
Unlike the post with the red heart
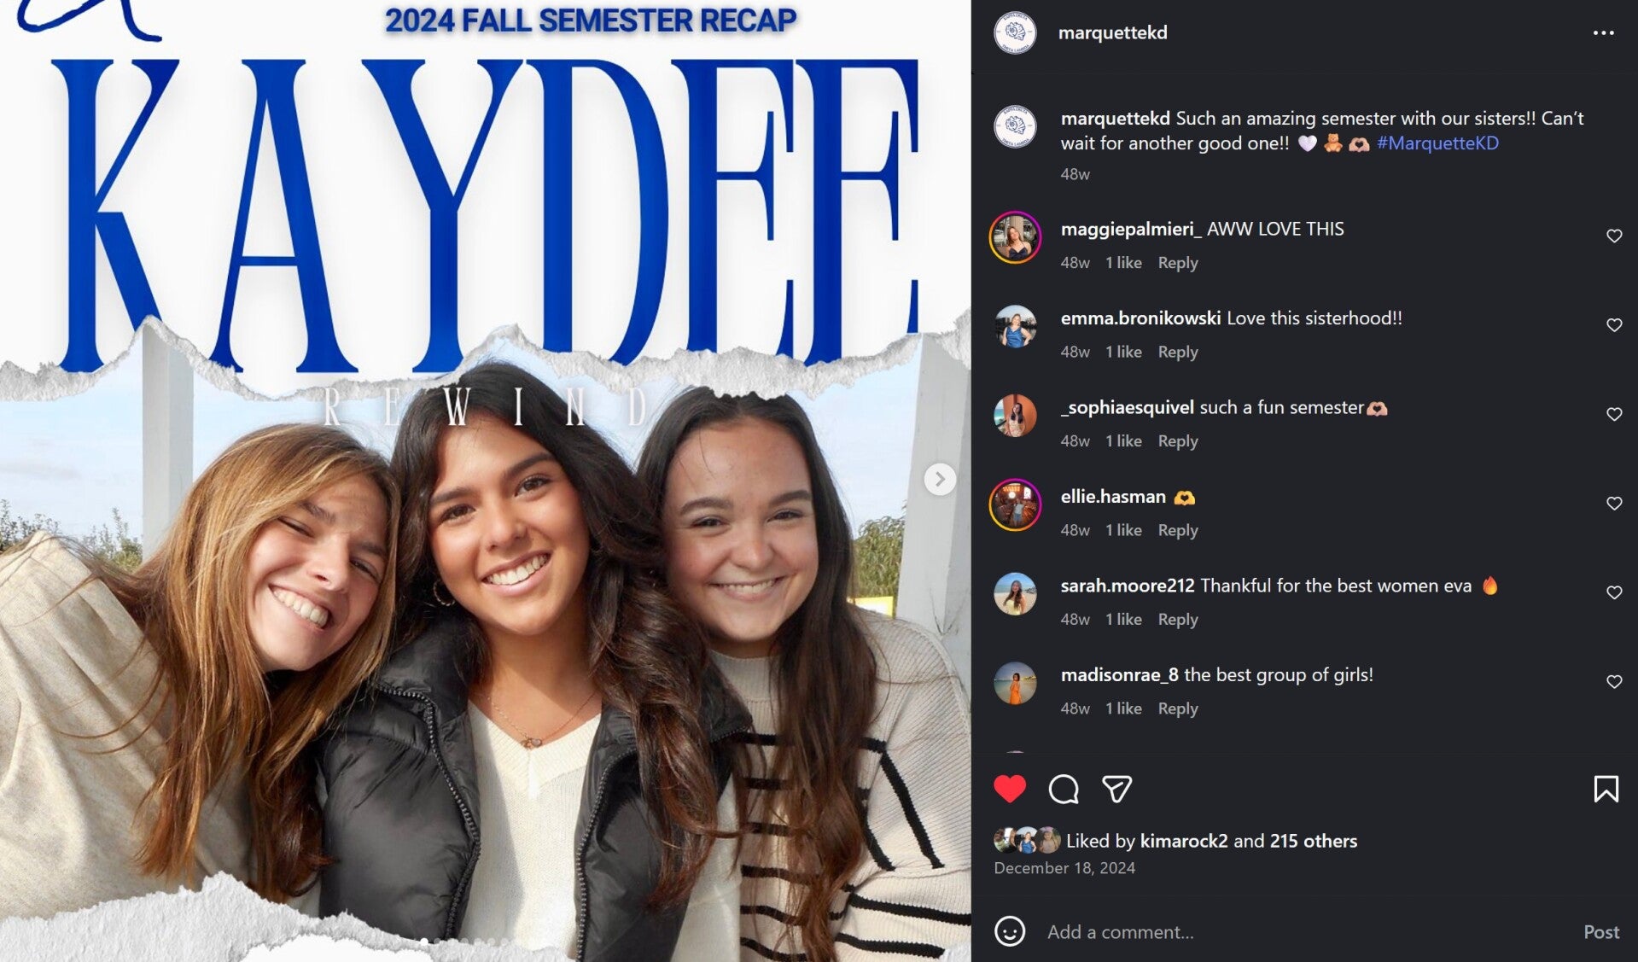(x=1009, y=789)
